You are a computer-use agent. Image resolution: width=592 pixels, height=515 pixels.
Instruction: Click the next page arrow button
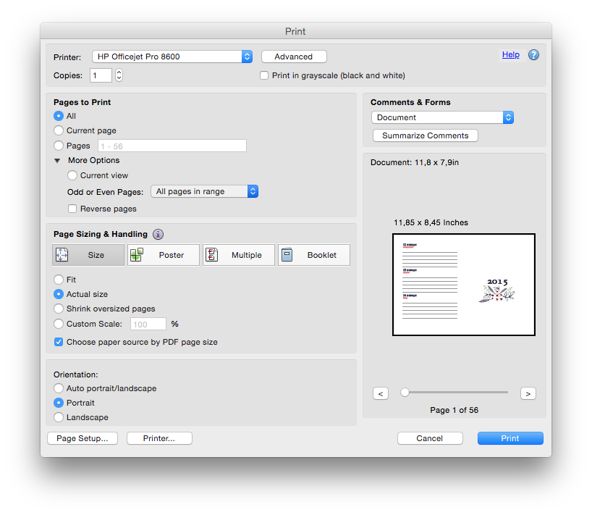[528, 394]
